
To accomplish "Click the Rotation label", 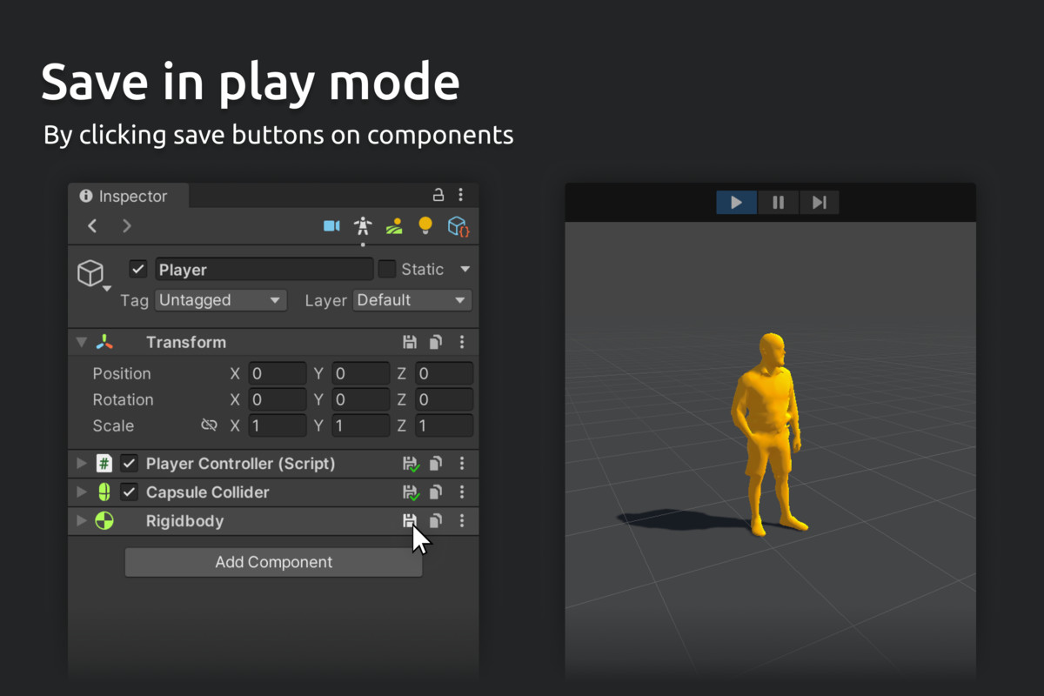I will point(123,400).
